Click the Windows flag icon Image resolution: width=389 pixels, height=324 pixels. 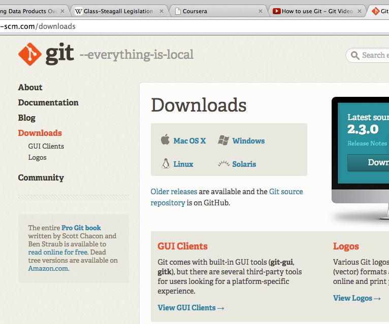pos(223,140)
